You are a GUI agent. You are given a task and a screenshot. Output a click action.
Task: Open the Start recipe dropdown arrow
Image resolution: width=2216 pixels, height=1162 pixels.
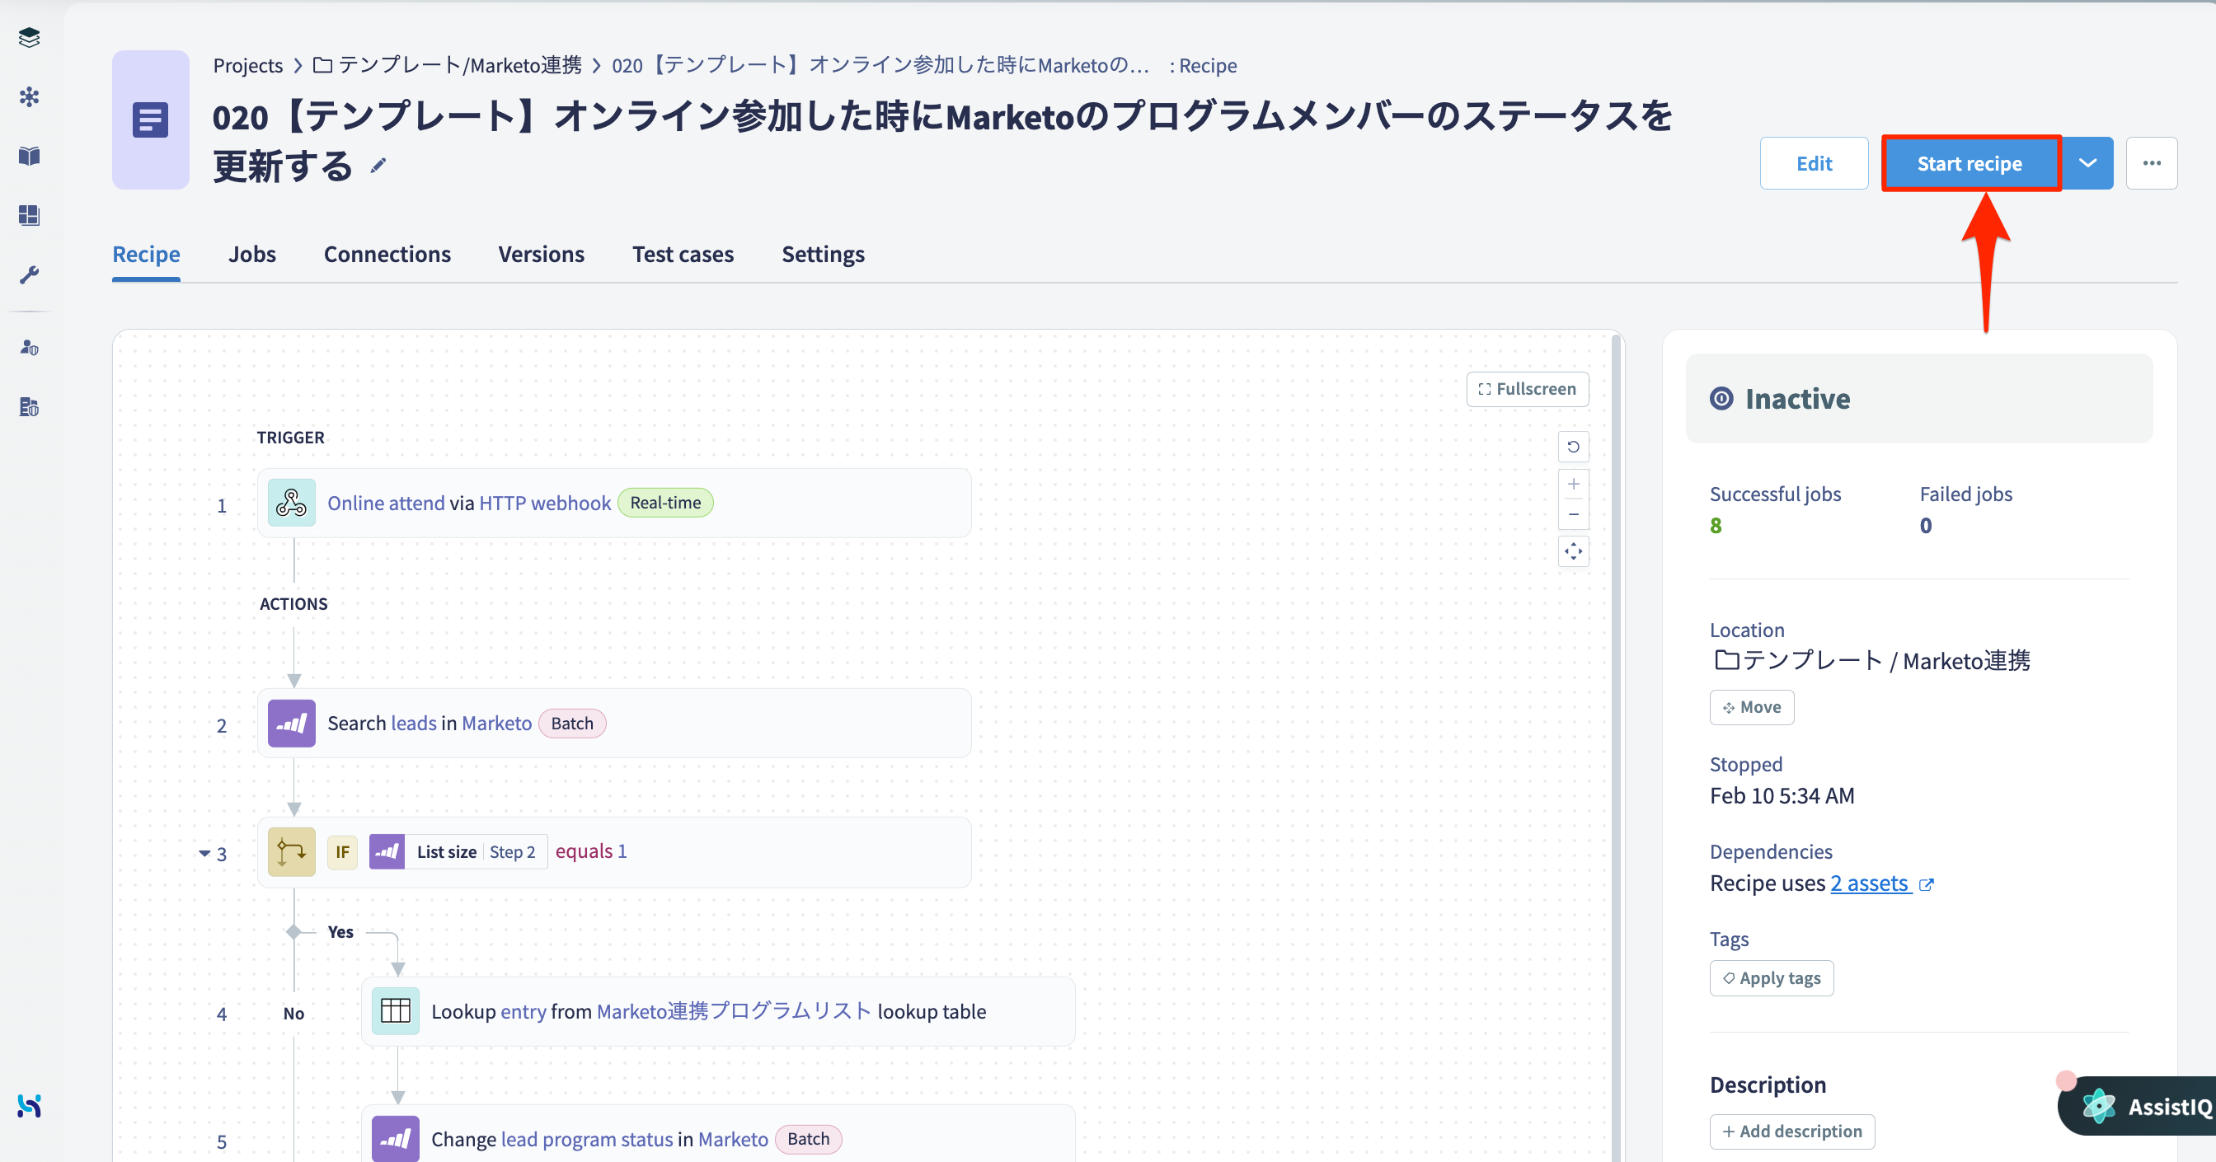pyautogui.click(x=2088, y=162)
